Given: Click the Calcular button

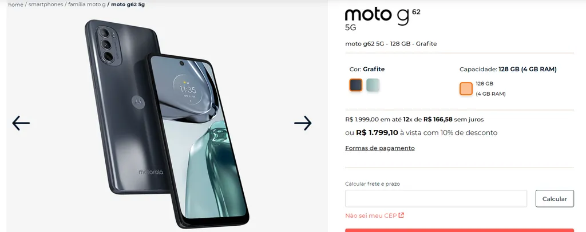Looking at the screenshot, I should [x=555, y=198].
